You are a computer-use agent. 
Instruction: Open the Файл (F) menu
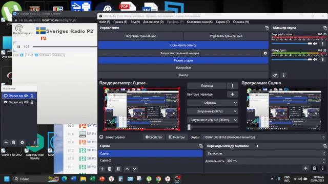click(x=105, y=22)
